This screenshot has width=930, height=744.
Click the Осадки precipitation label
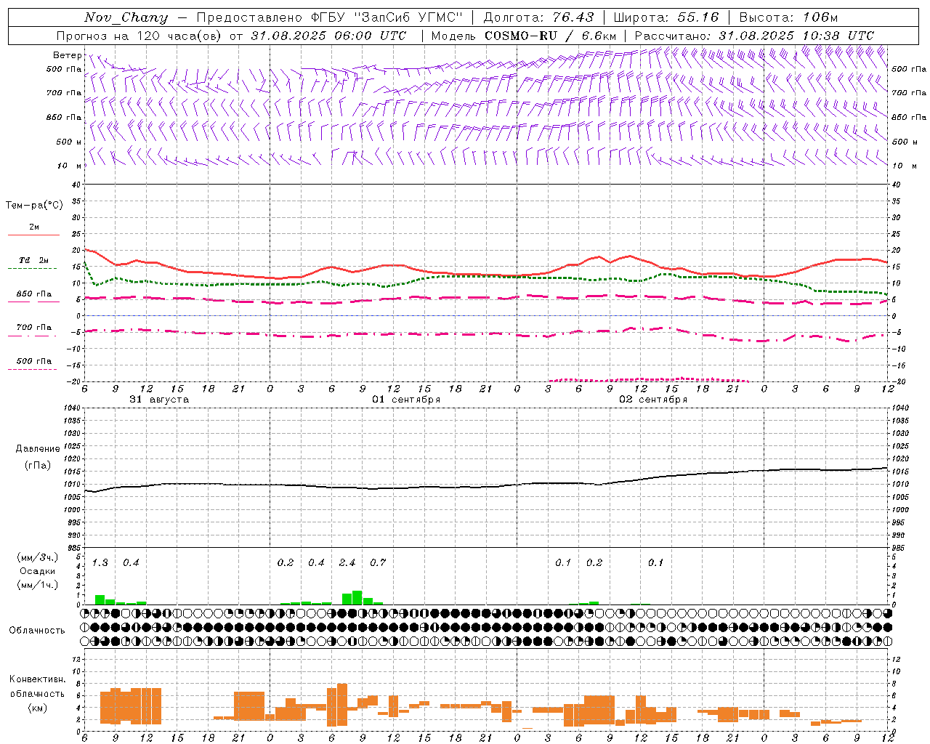pos(38,571)
